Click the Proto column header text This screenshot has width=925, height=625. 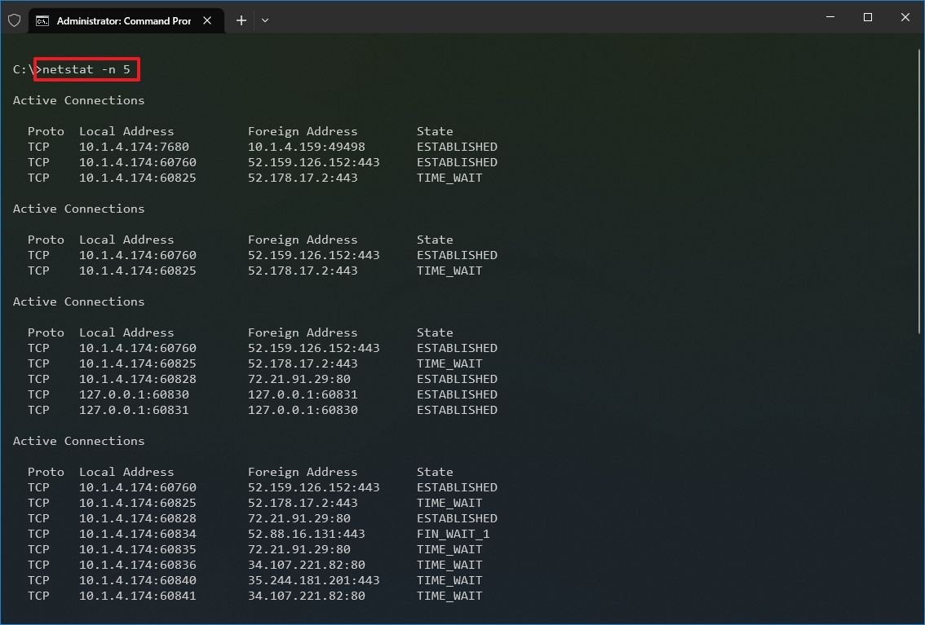tap(46, 130)
